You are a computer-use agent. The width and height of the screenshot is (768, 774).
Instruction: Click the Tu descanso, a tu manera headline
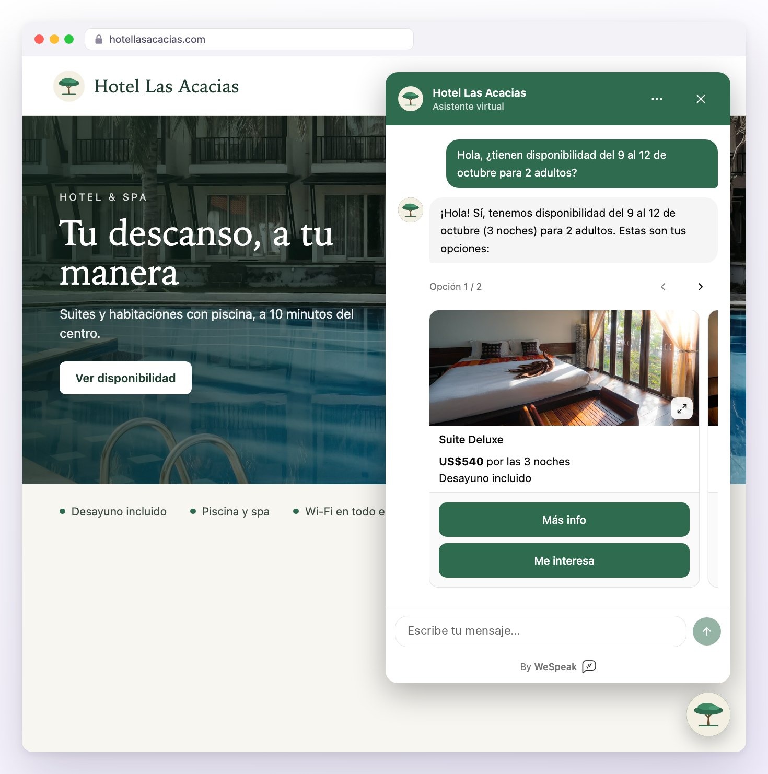tap(196, 253)
